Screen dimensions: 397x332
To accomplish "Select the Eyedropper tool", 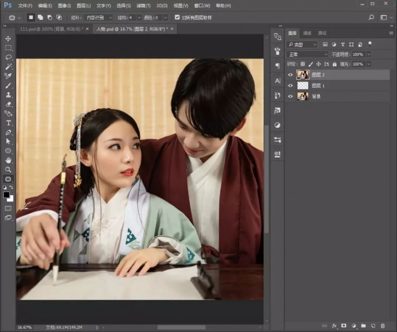I will (8, 76).
